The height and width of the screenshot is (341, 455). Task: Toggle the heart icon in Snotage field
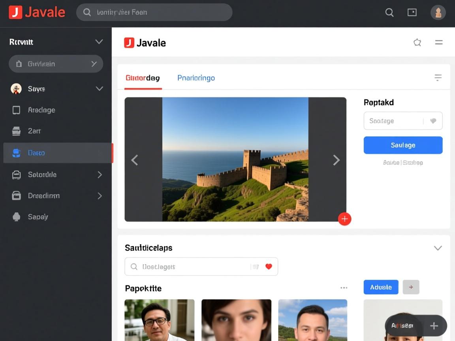[433, 121]
